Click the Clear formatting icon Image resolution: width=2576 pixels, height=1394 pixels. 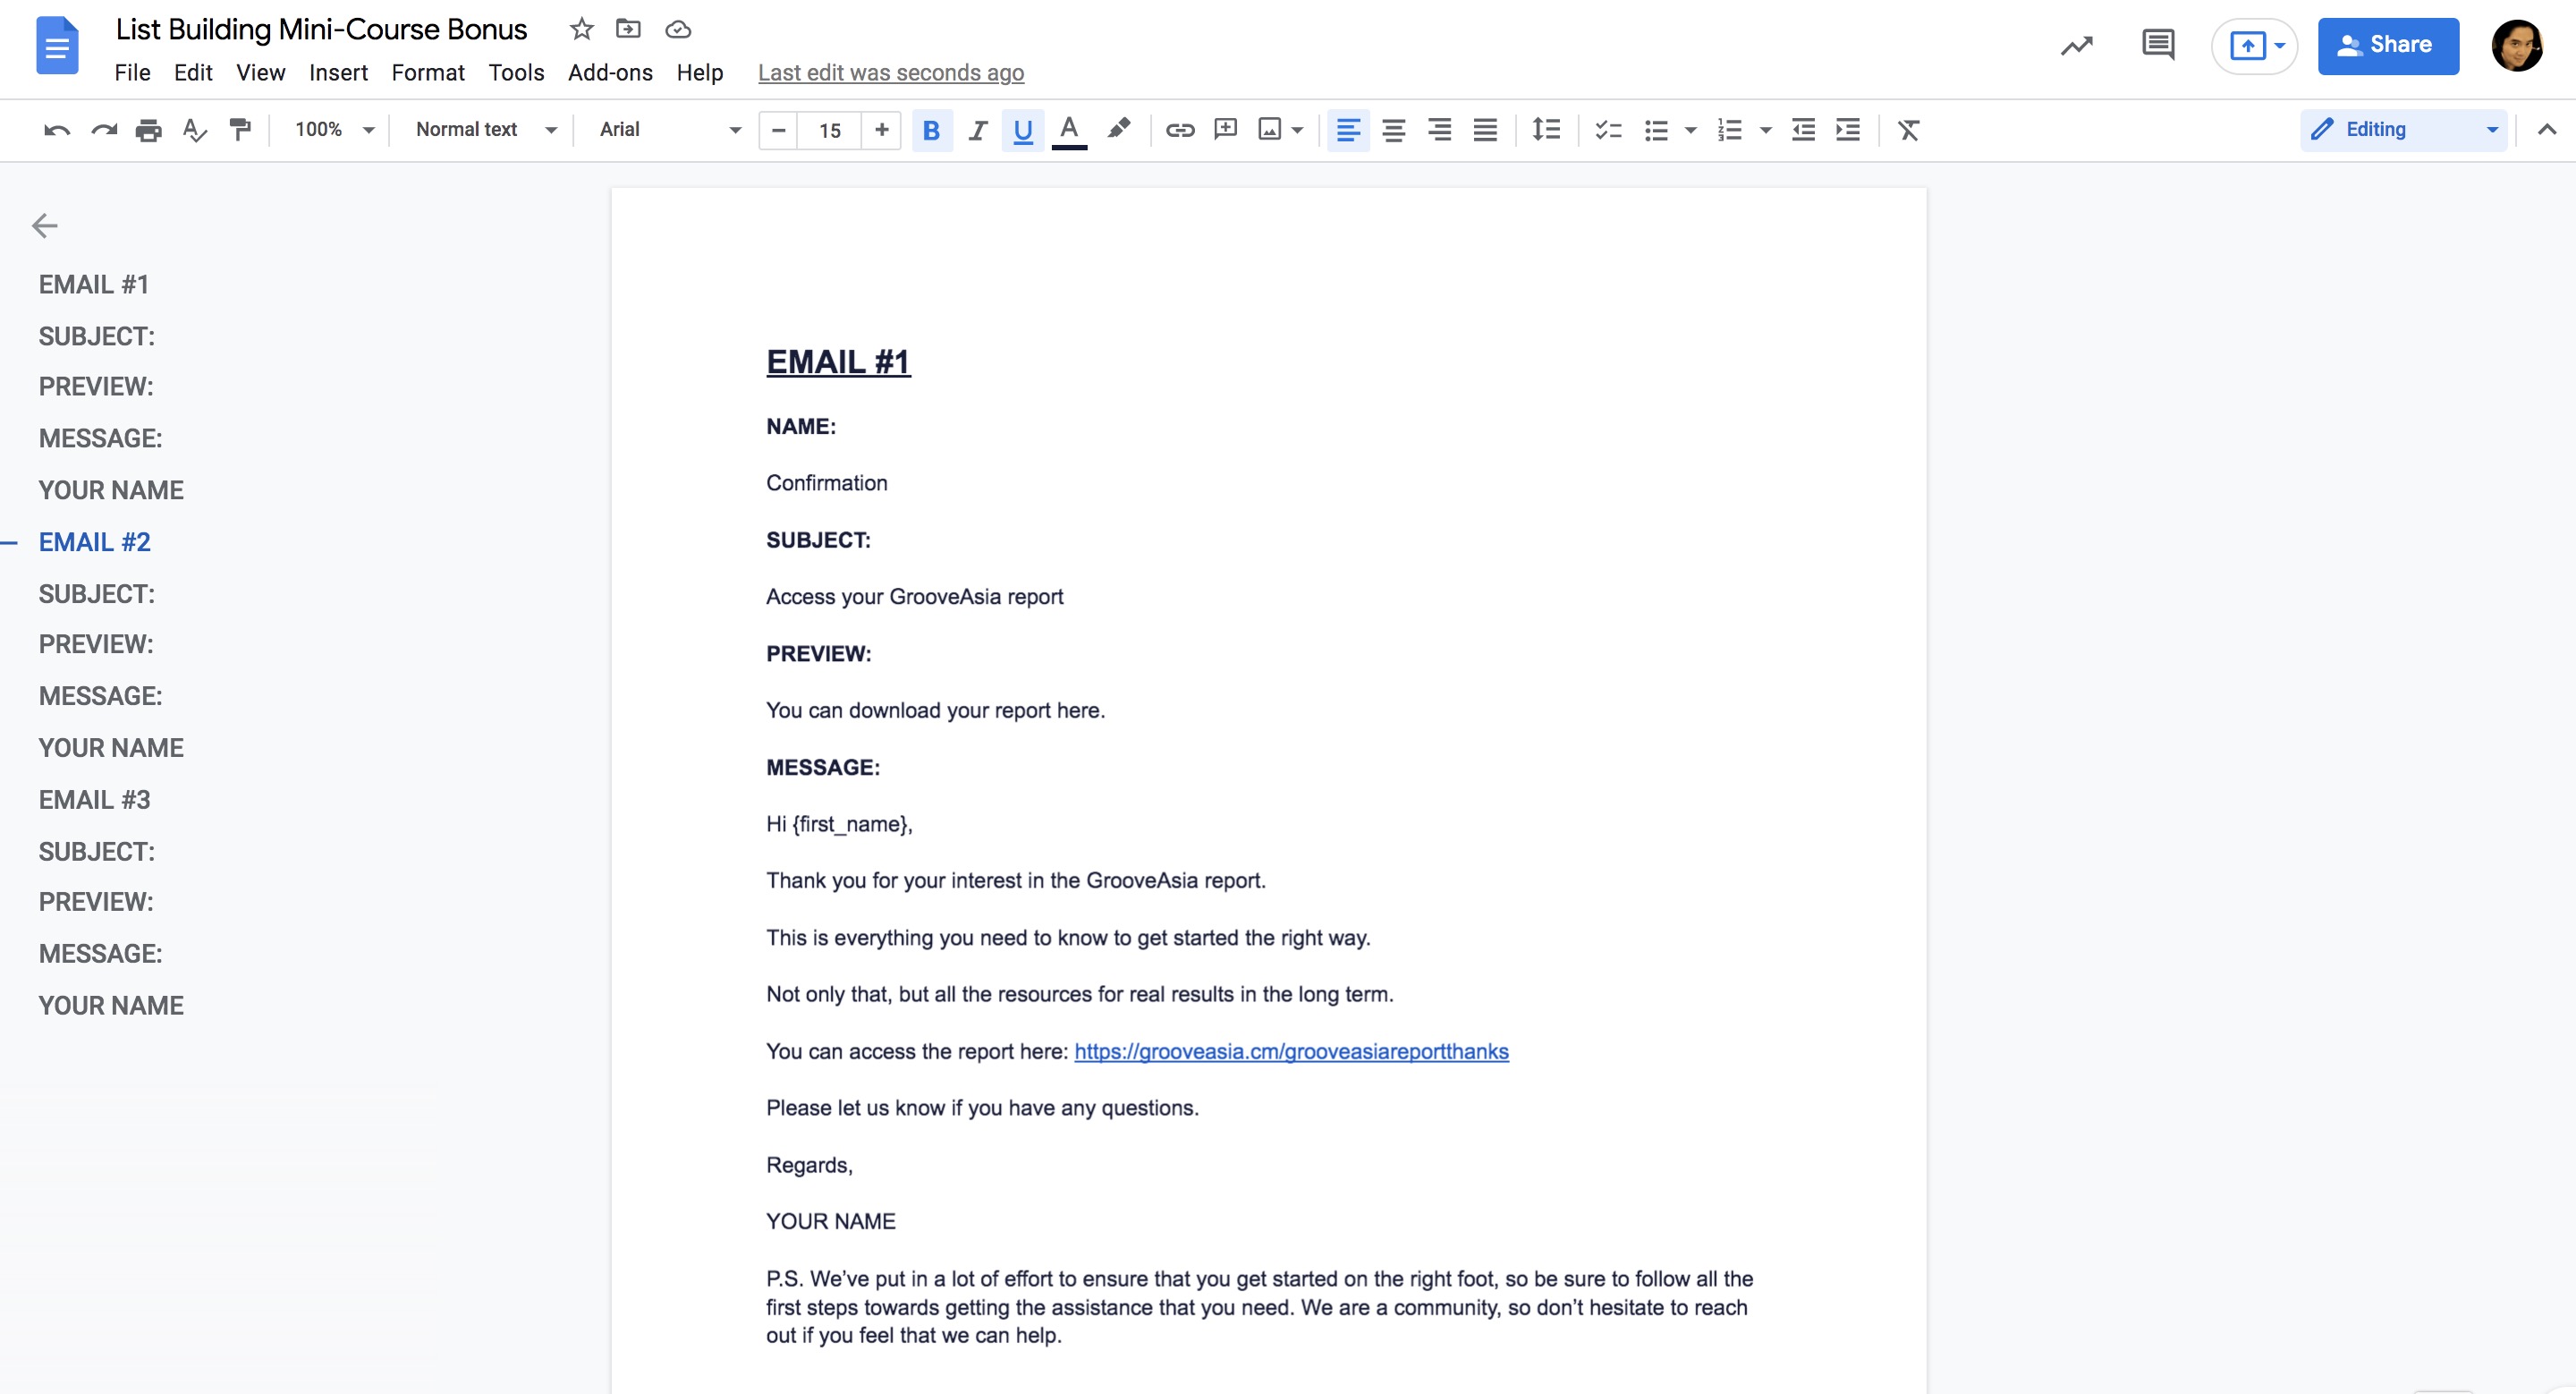click(x=1908, y=130)
